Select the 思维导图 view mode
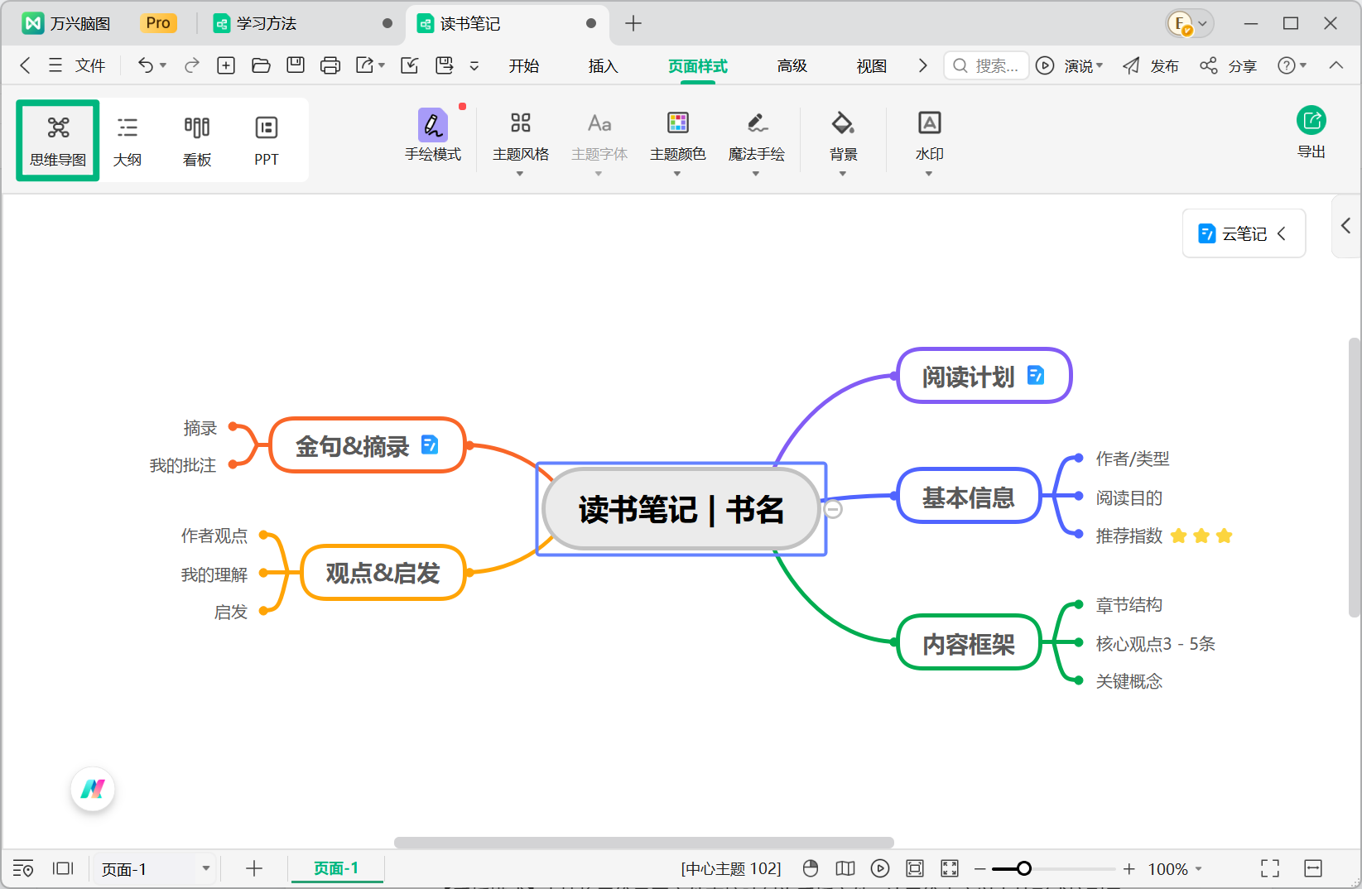The image size is (1362, 889). (x=58, y=140)
